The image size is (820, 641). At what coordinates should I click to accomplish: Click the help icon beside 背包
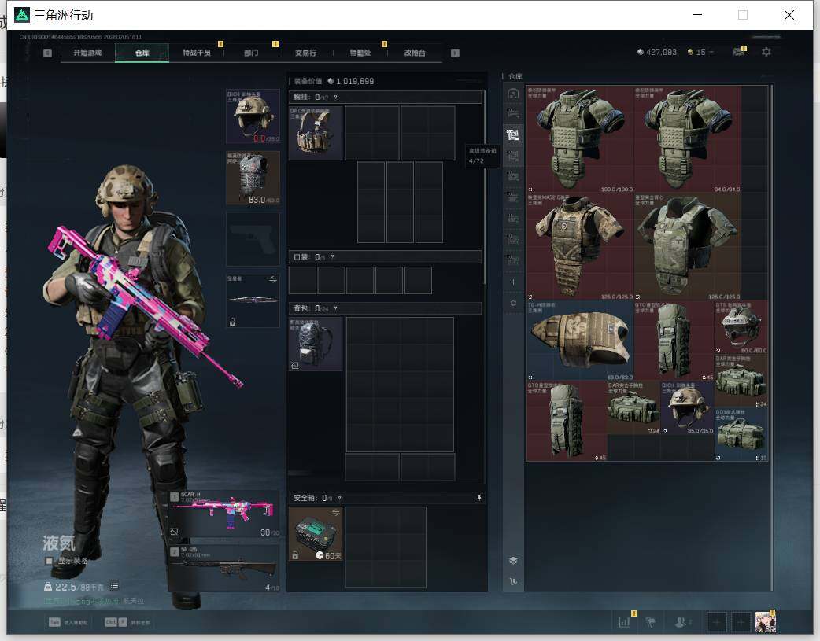click(336, 308)
